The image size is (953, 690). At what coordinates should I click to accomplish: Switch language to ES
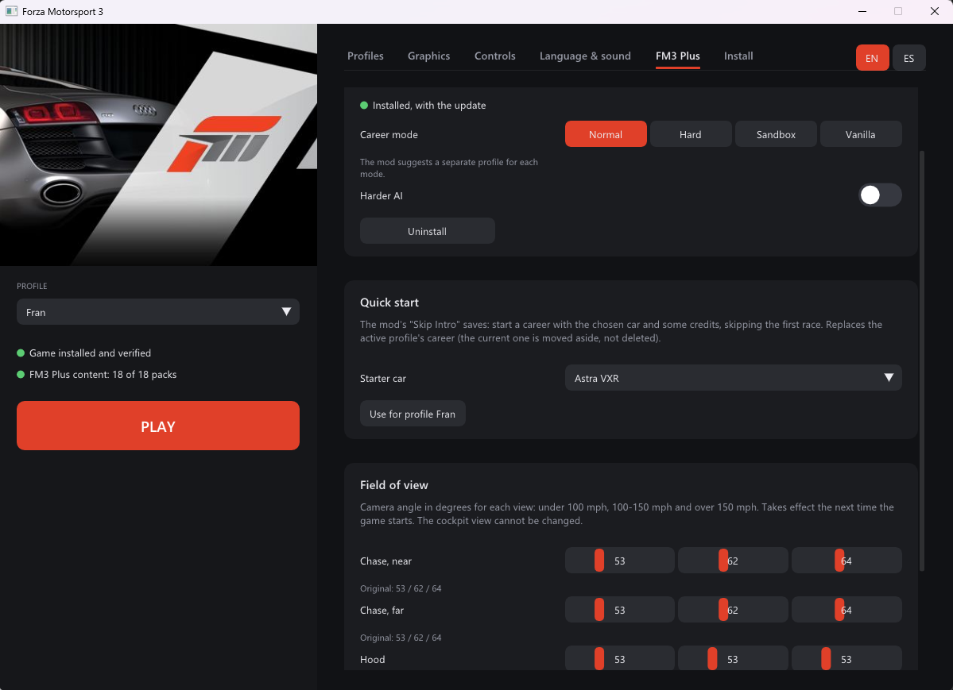(908, 58)
